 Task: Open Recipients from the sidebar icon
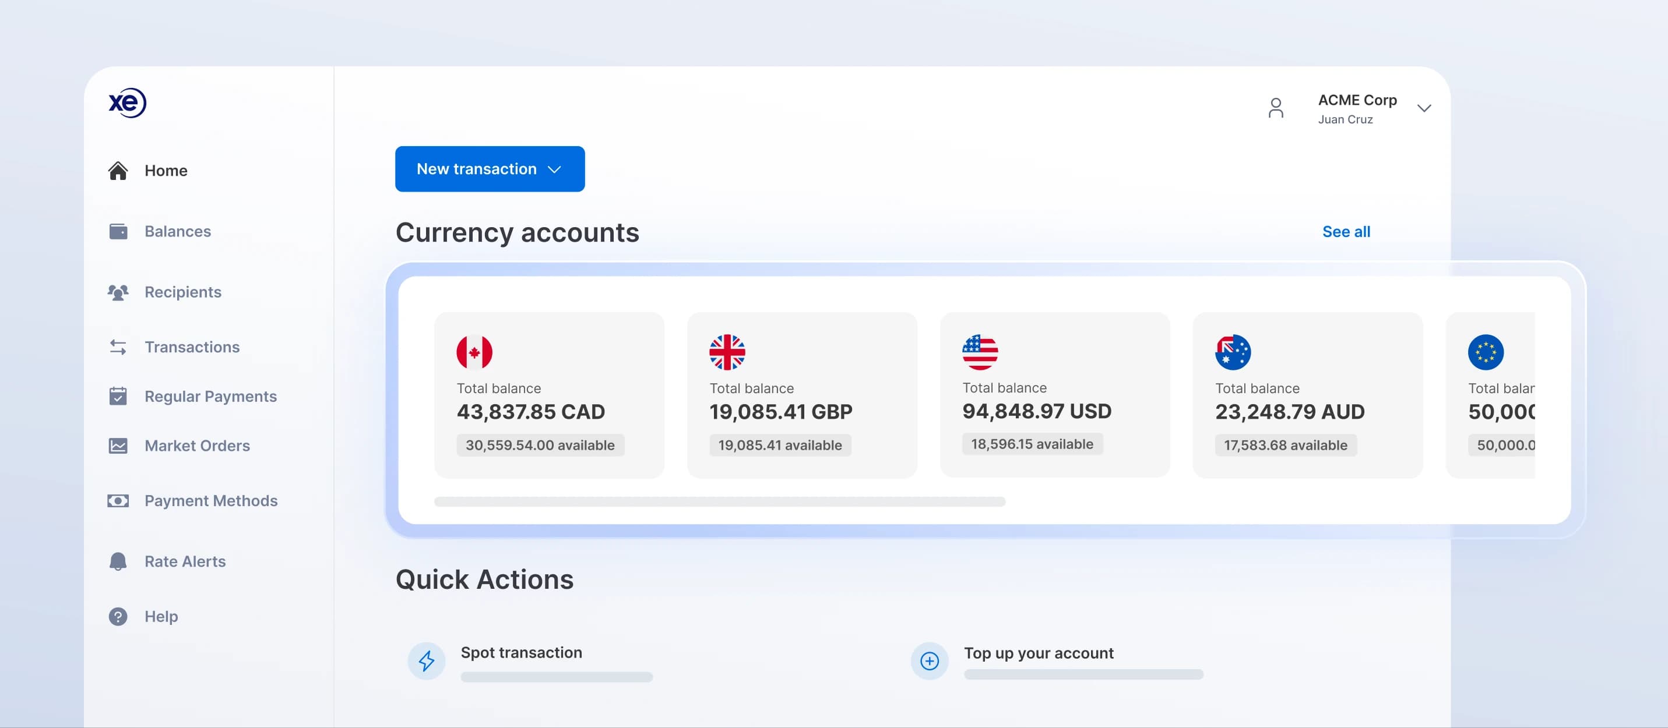coord(118,292)
